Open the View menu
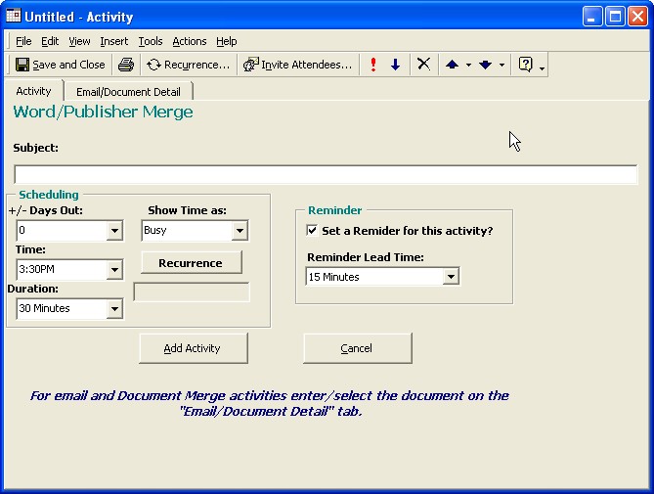Image resolution: width=654 pixels, height=494 pixels. point(79,41)
